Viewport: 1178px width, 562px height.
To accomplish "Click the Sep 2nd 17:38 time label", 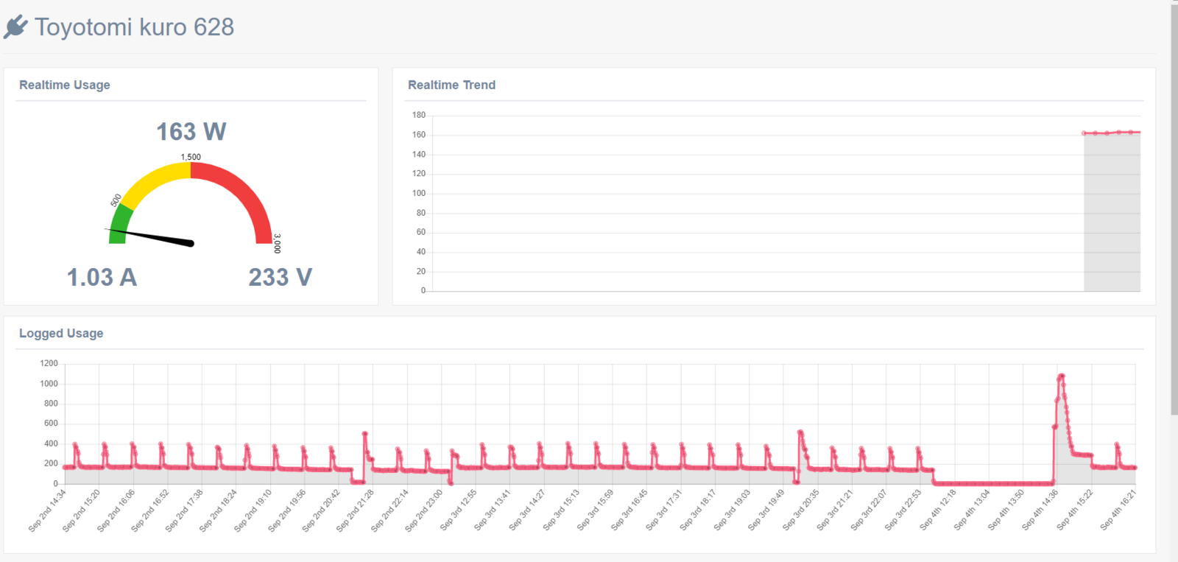I will (184, 510).
